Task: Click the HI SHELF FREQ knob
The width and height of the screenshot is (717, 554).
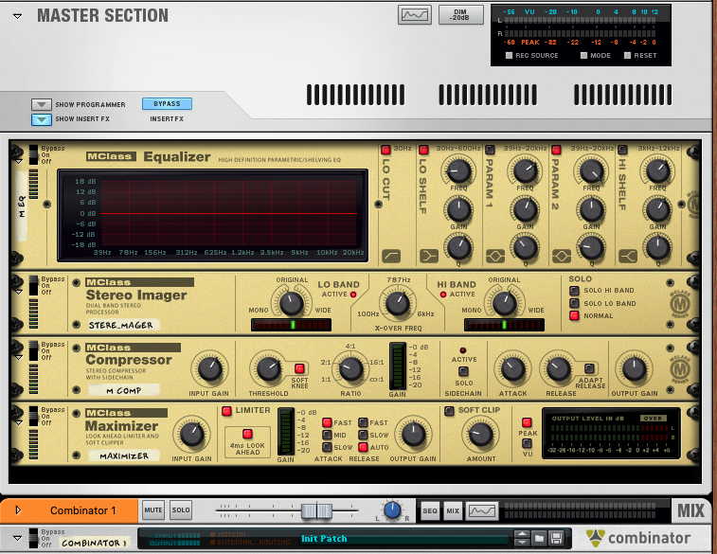Action: point(657,171)
